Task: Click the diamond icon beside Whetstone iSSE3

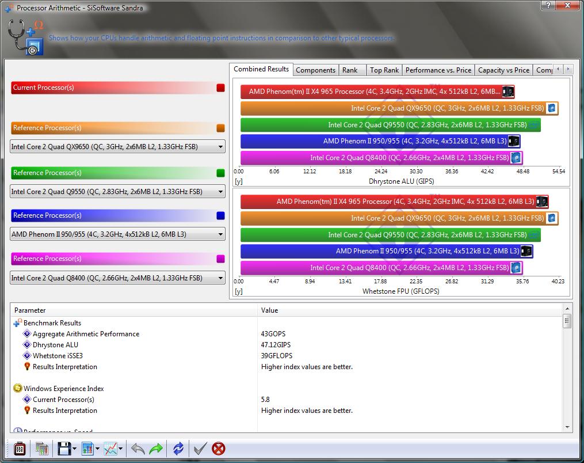Action: [x=27, y=356]
